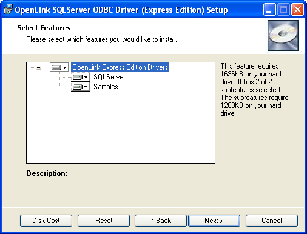
Task: Proceed with the Next button
Action: click(x=214, y=221)
